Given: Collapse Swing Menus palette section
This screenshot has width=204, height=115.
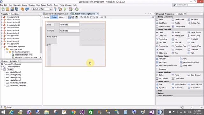Looking at the screenshot, I should coord(157,56).
